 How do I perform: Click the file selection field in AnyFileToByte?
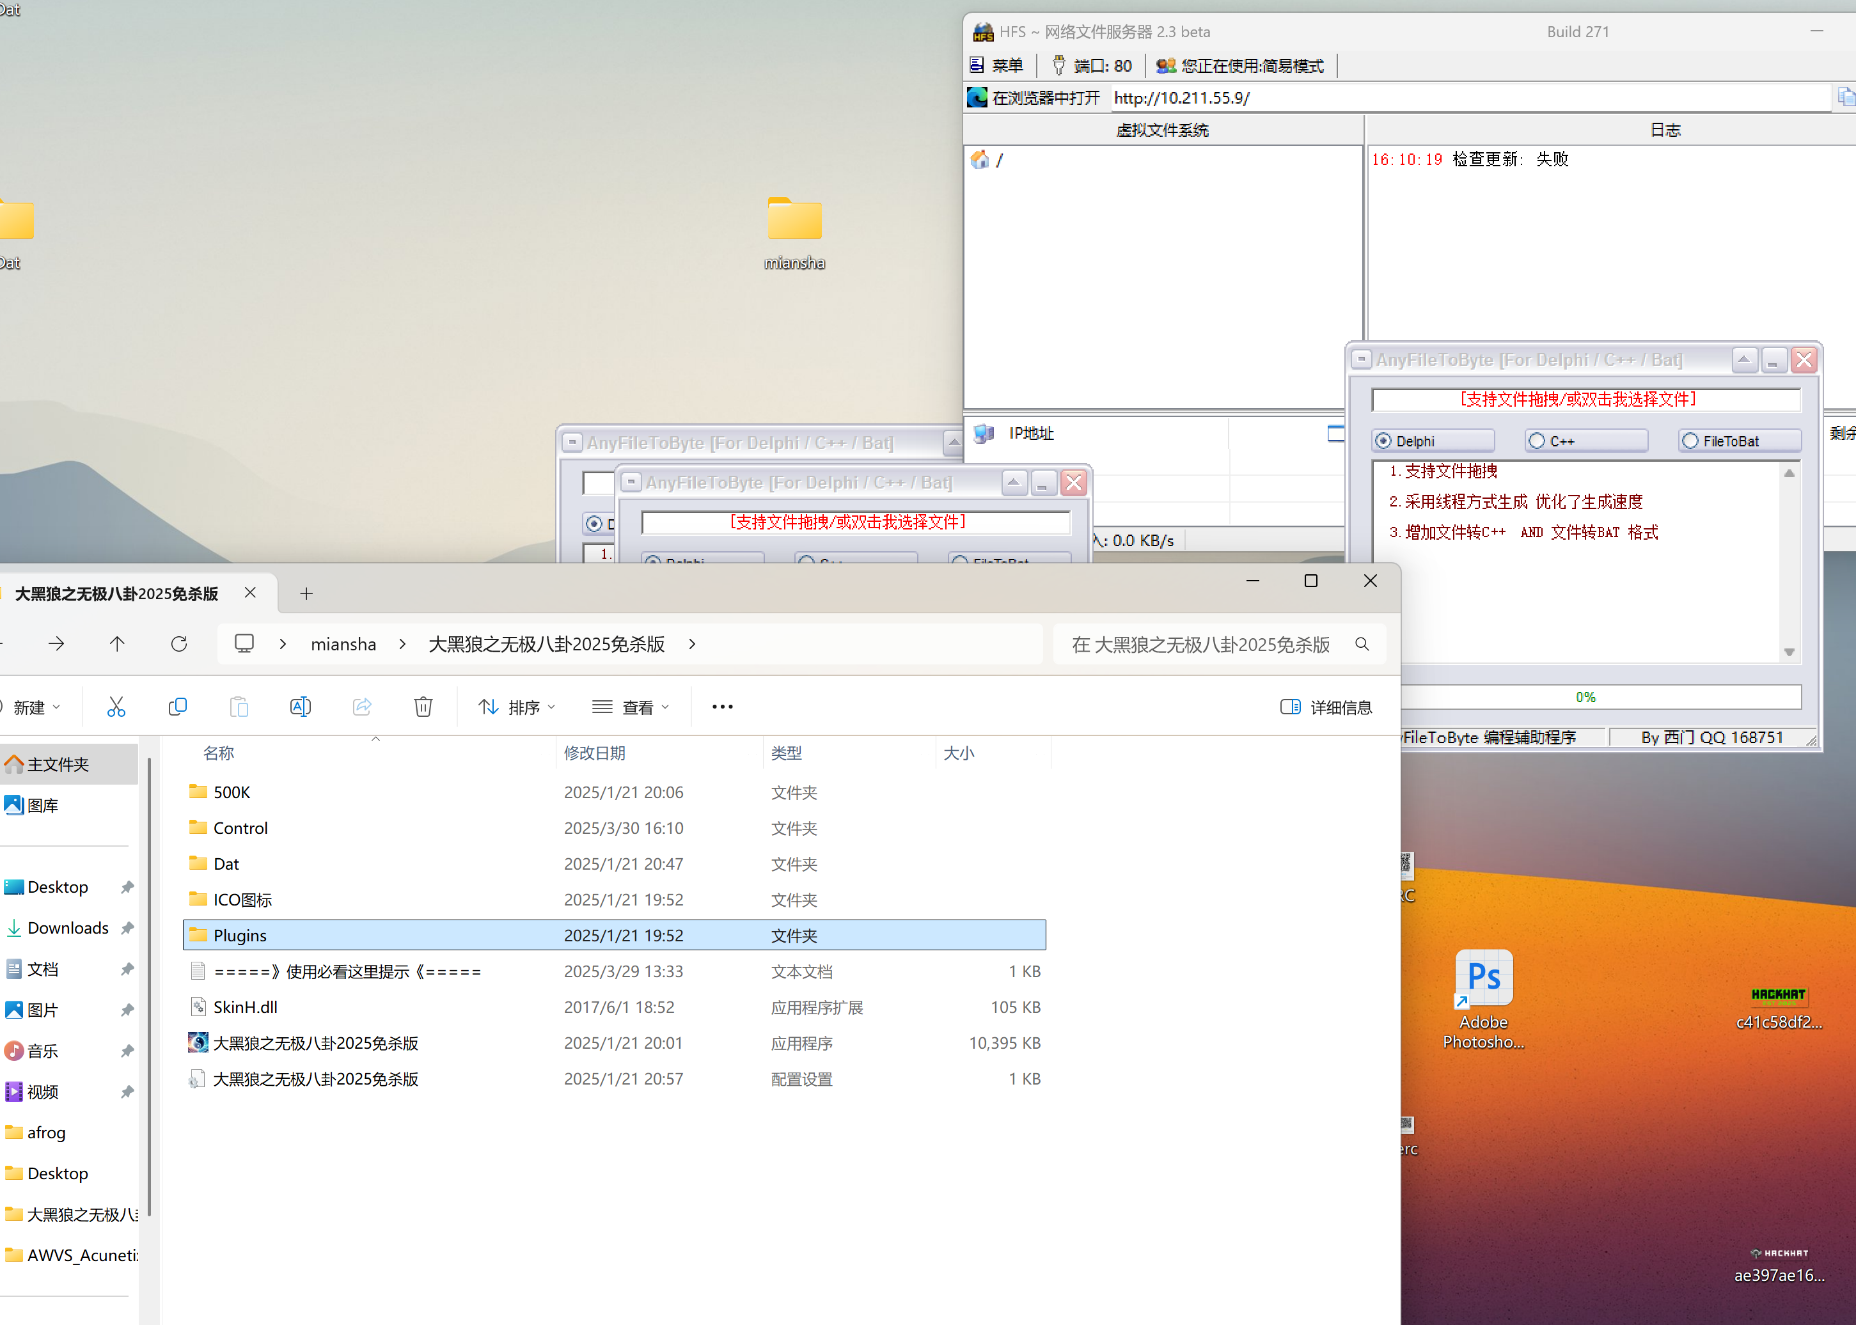pyautogui.click(x=1585, y=399)
